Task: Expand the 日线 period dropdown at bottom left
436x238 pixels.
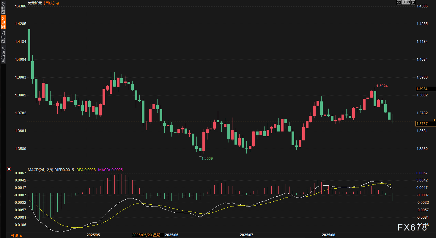Action: click(x=16, y=235)
